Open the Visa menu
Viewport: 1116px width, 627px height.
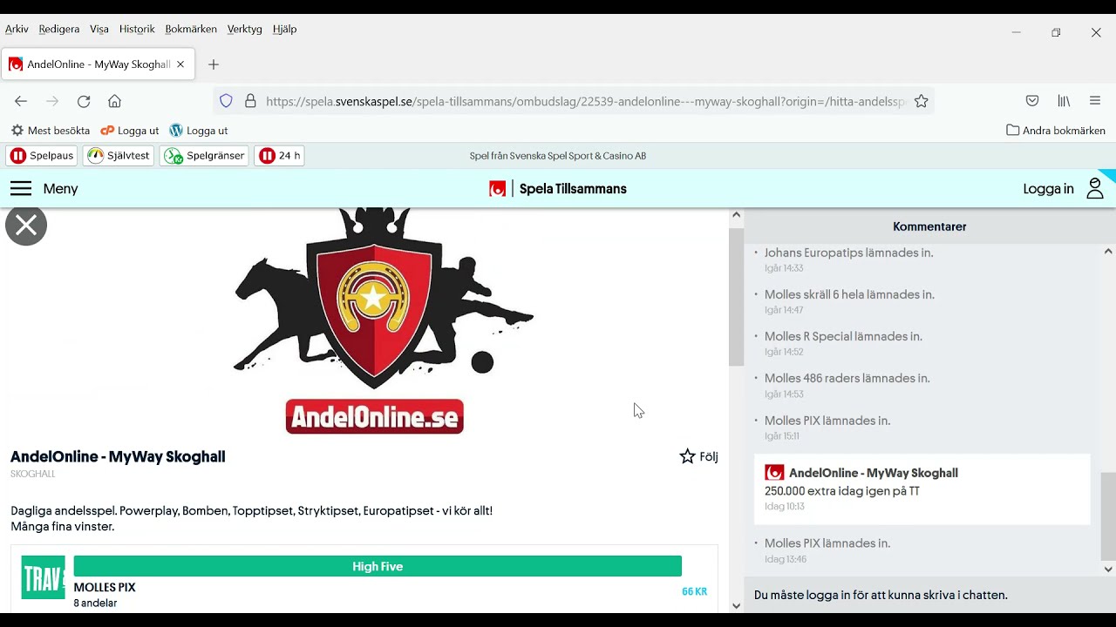point(99,29)
